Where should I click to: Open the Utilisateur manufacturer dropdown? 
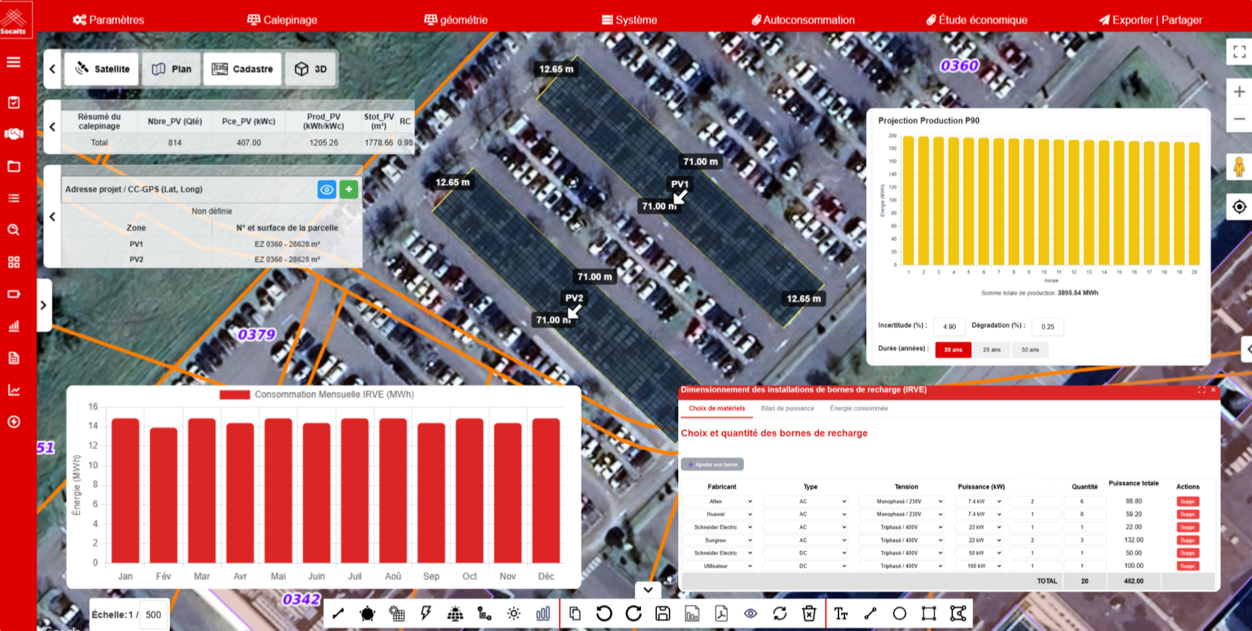click(718, 566)
